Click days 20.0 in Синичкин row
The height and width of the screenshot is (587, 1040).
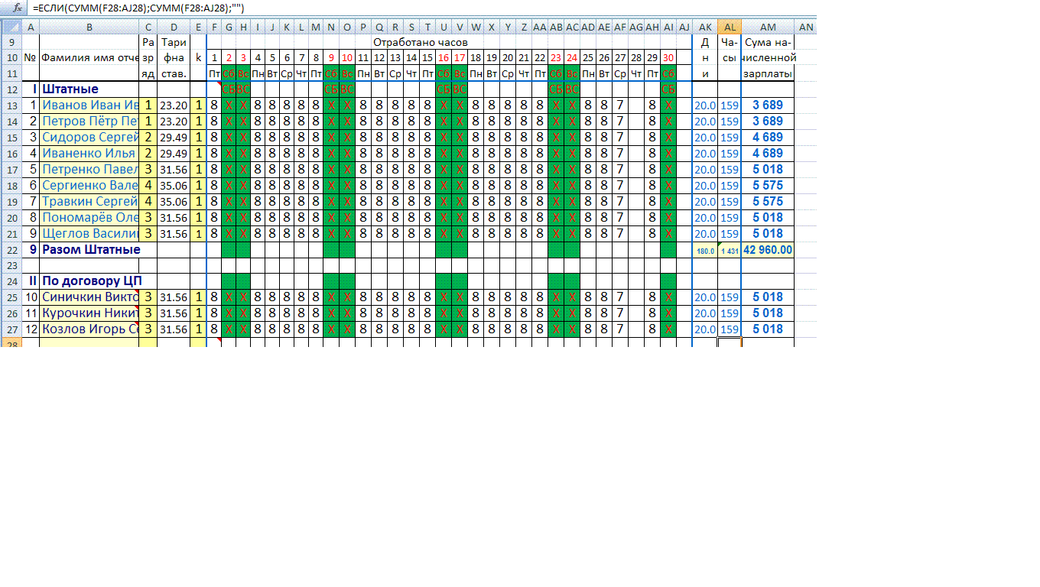click(705, 297)
